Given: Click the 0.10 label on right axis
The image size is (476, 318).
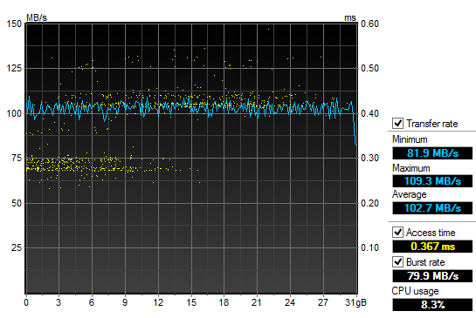Looking at the screenshot, I should click(369, 247).
